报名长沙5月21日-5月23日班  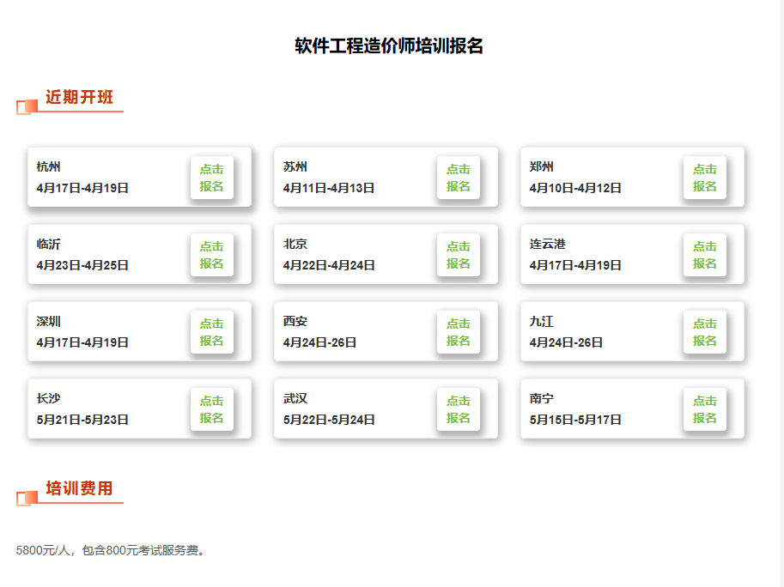tap(213, 408)
